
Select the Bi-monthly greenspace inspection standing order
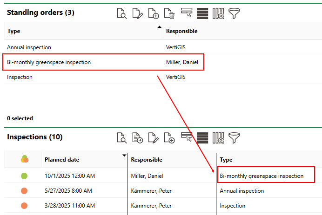pos(49,62)
